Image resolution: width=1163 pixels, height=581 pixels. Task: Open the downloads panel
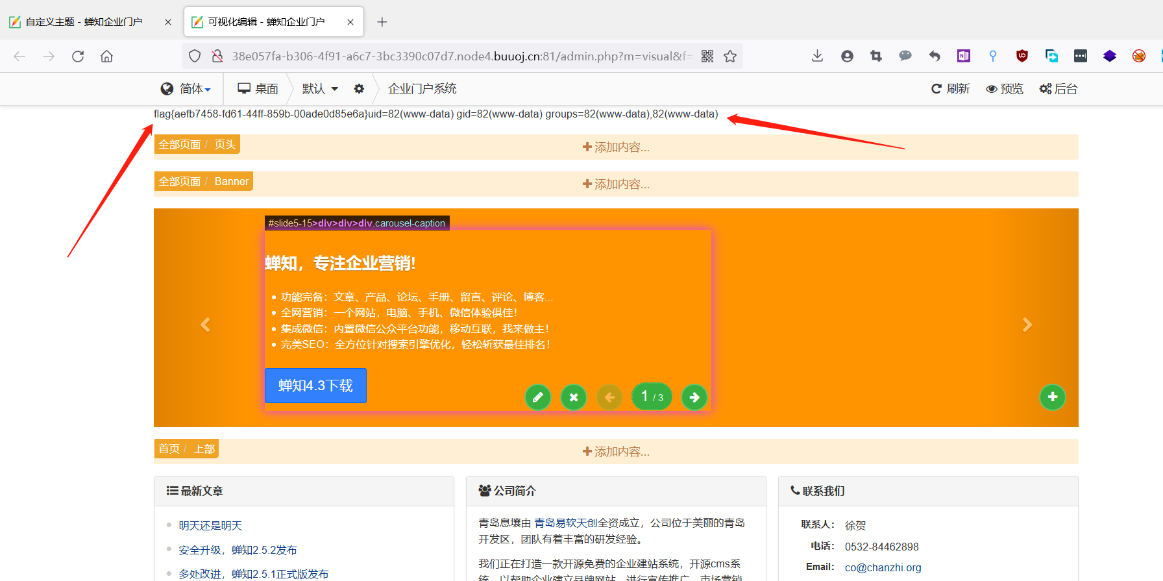click(818, 56)
